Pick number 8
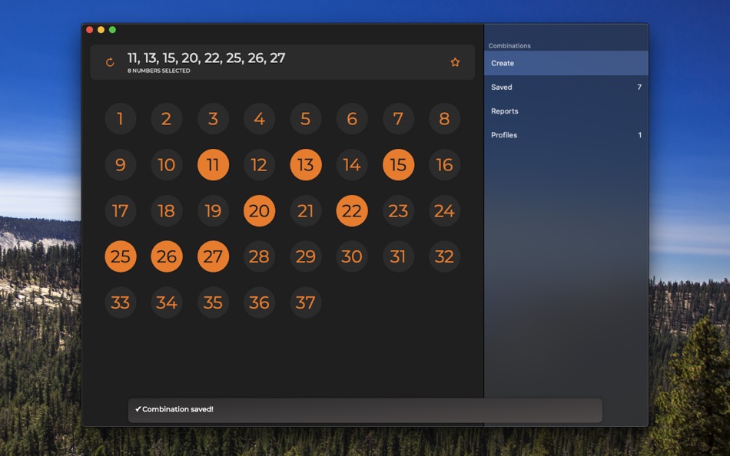The height and width of the screenshot is (456, 730). pyautogui.click(x=445, y=119)
